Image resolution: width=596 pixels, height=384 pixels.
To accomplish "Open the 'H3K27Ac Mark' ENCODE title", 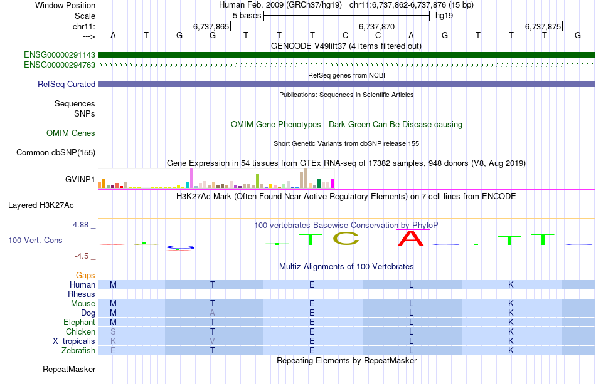I will pos(346,197).
